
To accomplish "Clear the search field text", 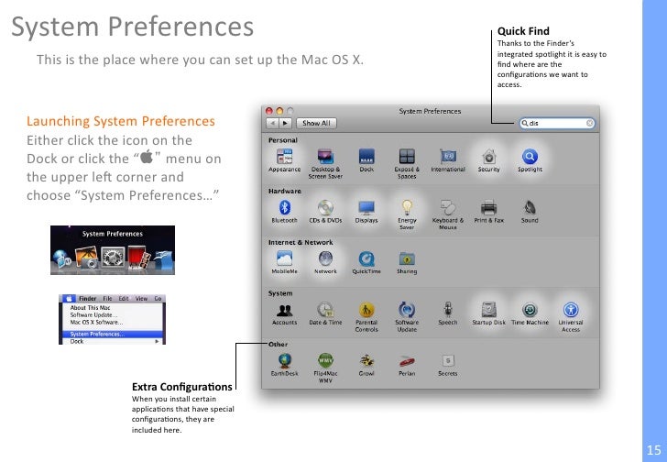I will 589,123.
